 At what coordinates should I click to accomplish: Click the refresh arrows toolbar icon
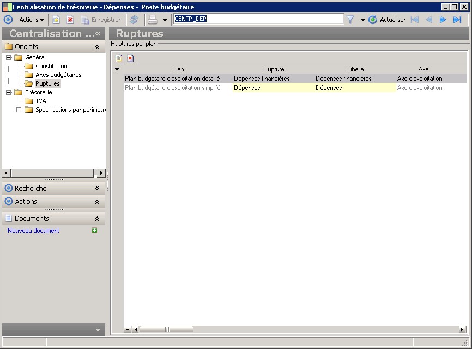pyautogui.click(x=134, y=20)
